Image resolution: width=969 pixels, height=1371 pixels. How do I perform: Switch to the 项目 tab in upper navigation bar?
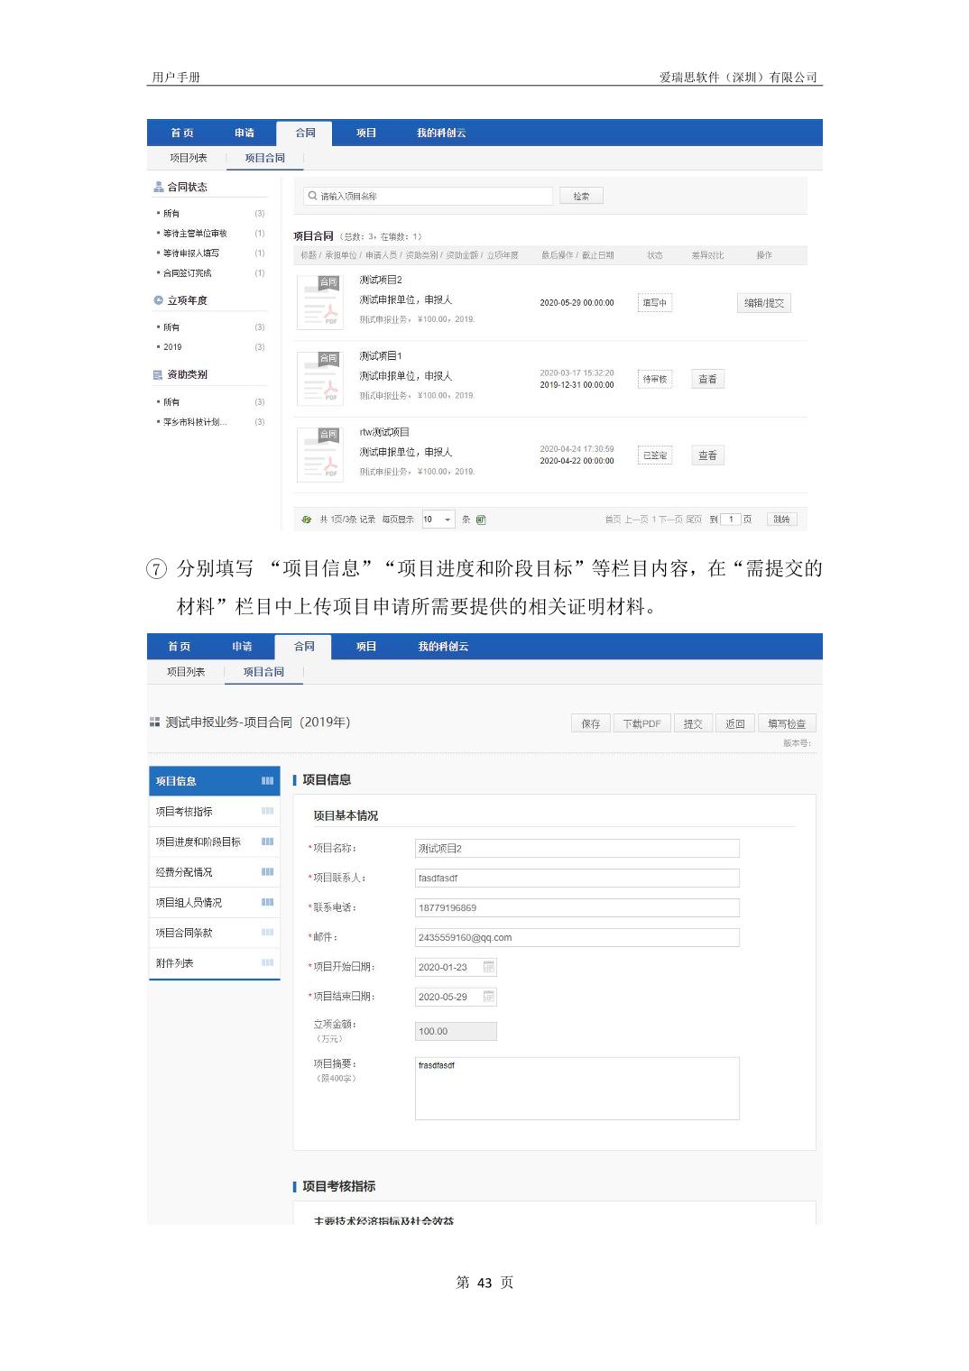point(365,133)
